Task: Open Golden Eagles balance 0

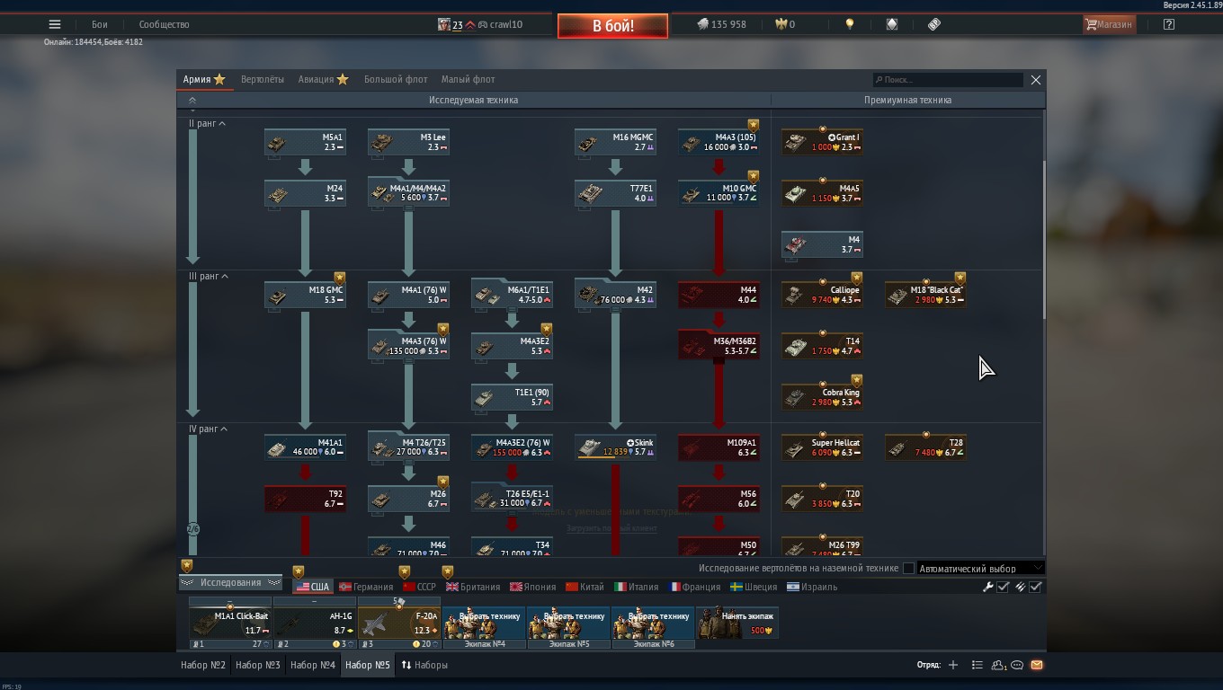Action: pos(785,24)
